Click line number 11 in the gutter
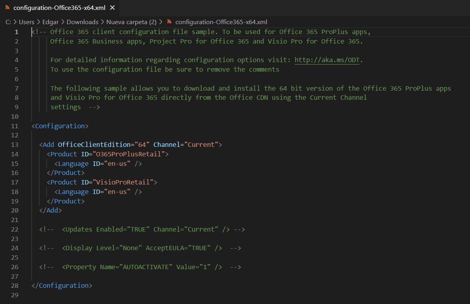The image size is (470, 304). click(x=15, y=126)
